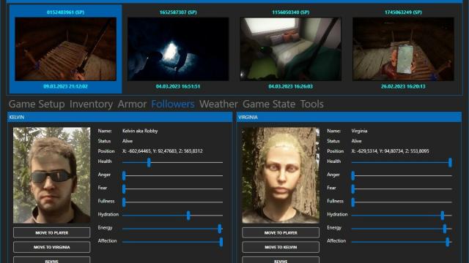The width and height of the screenshot is (469, 263).
Task: Adjust Kelvin's Anger slider
Action: (173, 175)
